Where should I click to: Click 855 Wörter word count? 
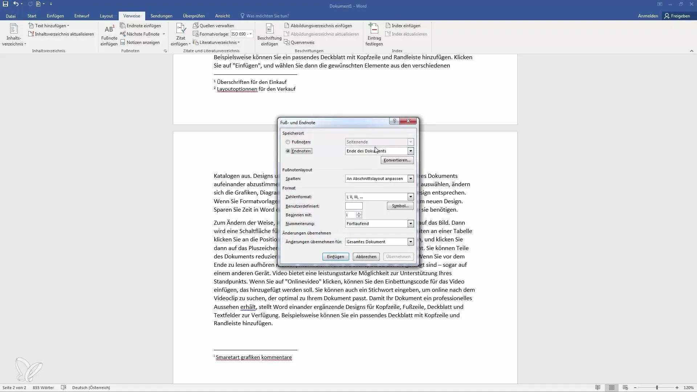[43, 388]
